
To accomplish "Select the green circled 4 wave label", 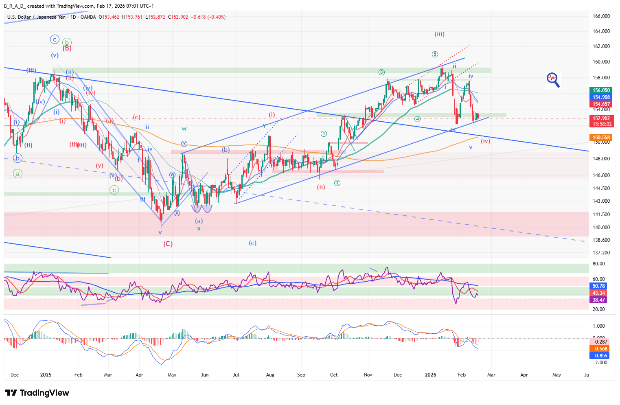I will tap(417, 119).
